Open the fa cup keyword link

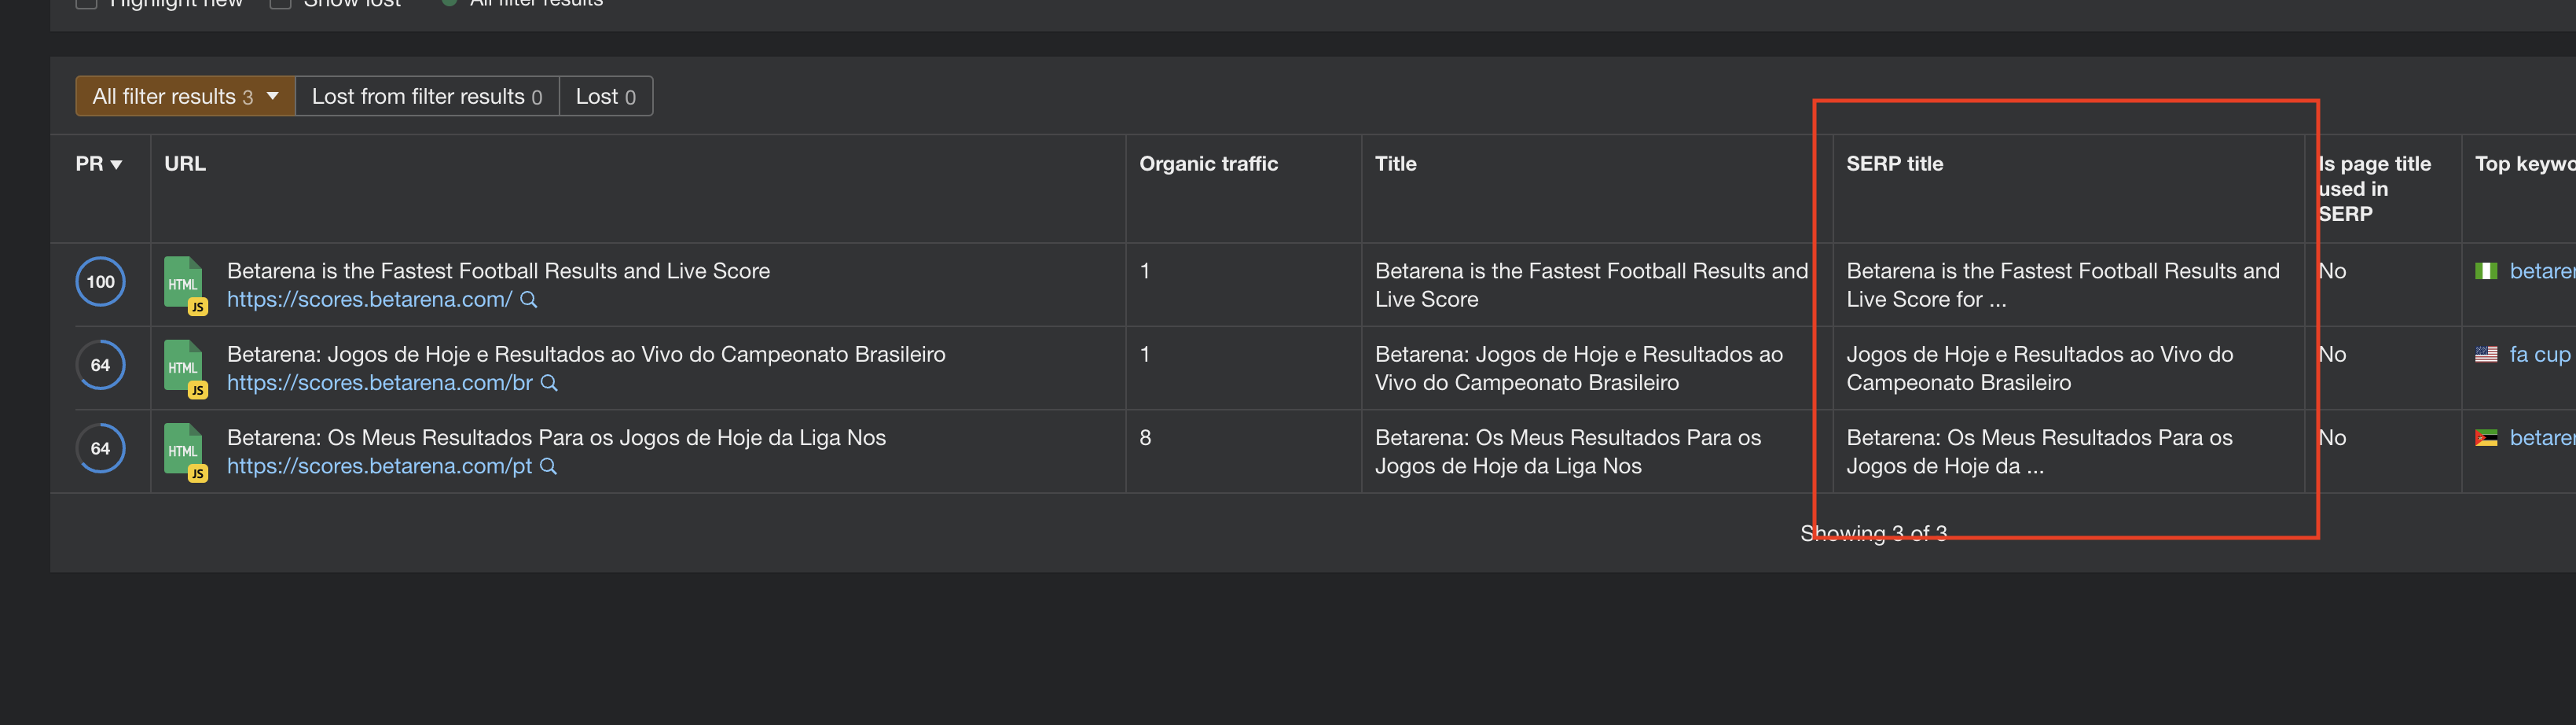click(x=2541, y=353)
